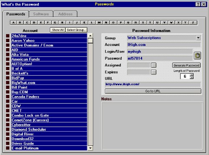209x155 pixels.
Task: Select the Active Domains / Enom account
Action: point(49,45)
